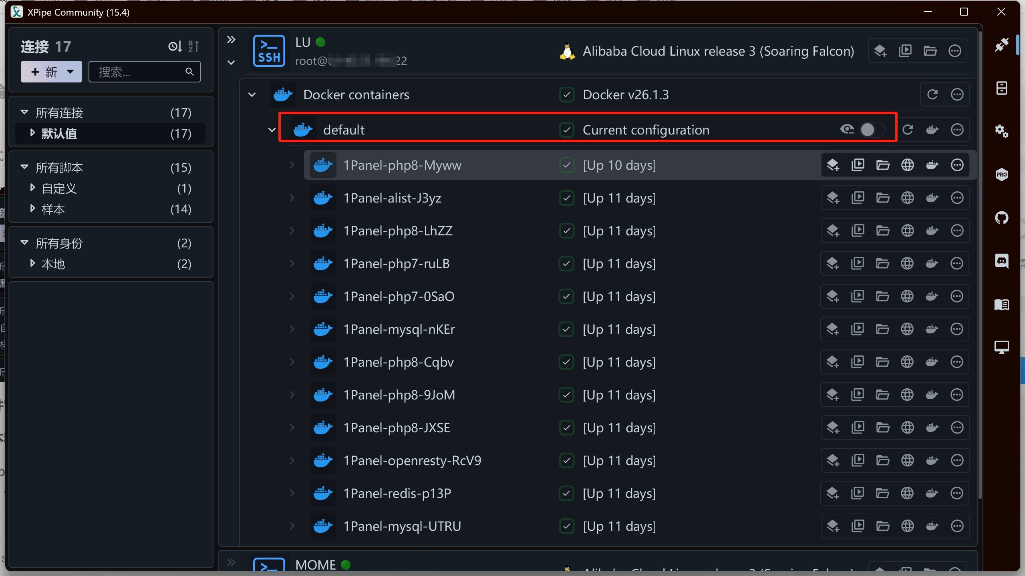Screen dimensions: 1025x576
Task: Toggle the default context visibility switch
Action: [872, 130]
